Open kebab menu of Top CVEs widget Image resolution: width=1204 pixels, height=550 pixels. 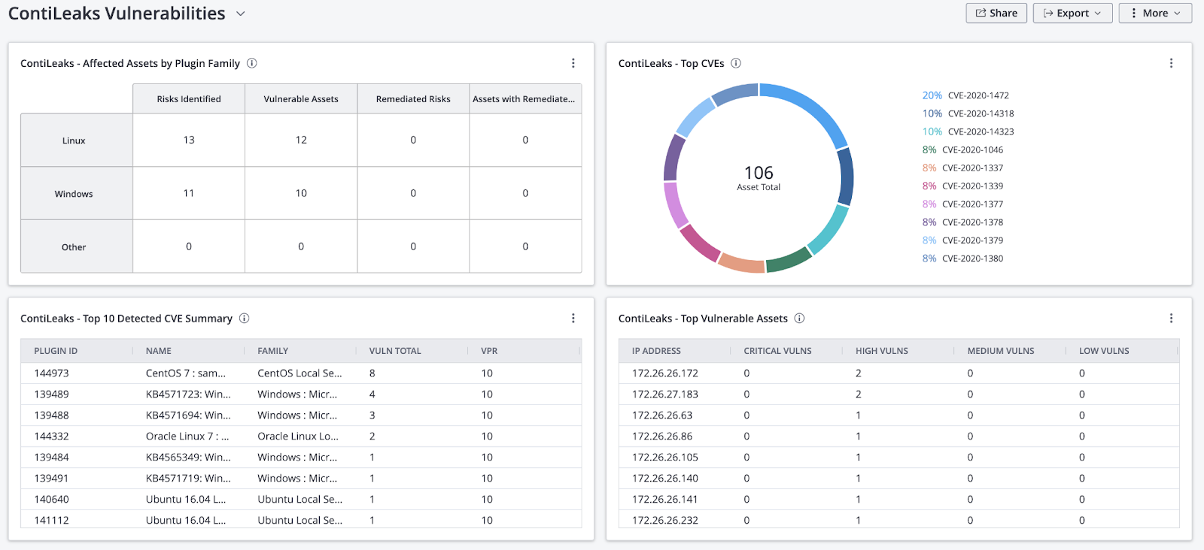point(1172,63)
